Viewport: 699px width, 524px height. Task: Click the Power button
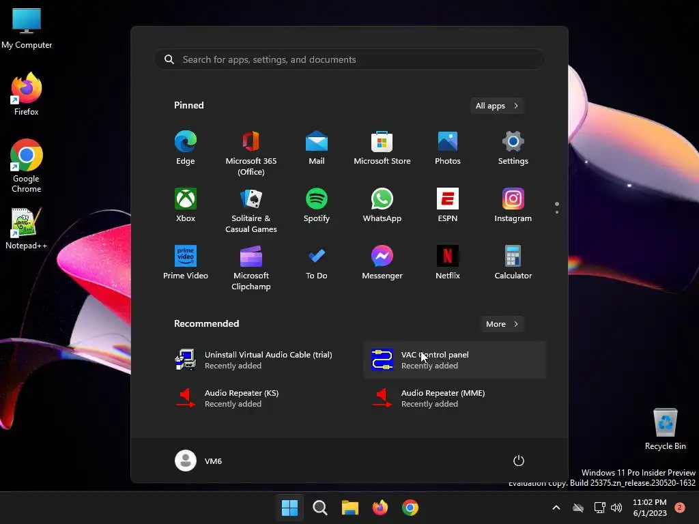519,461
